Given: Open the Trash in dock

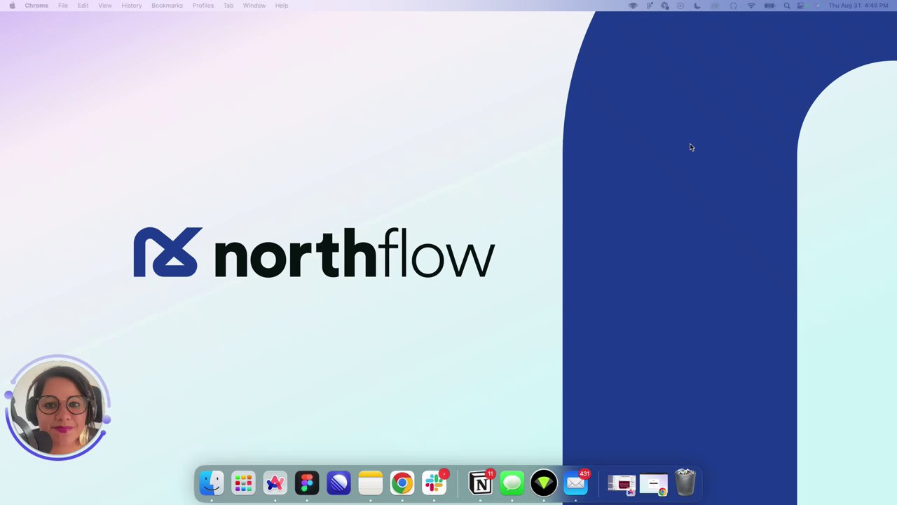Looking at the screenshot, I should [685, 483].
